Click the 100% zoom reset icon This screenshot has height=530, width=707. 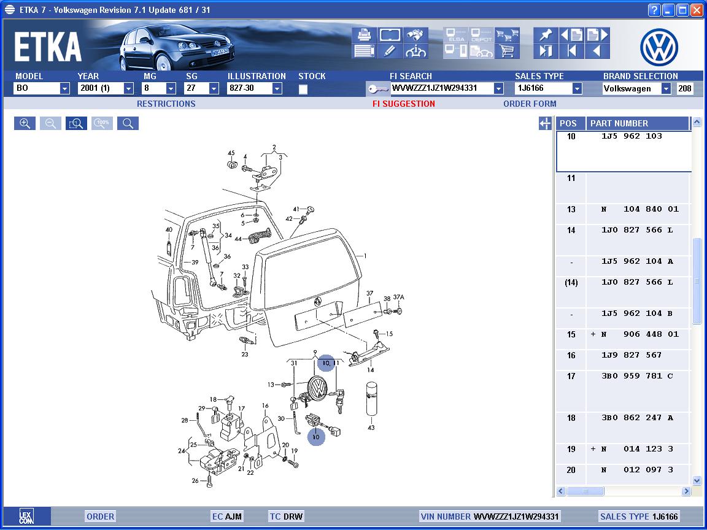pos(102,123)
